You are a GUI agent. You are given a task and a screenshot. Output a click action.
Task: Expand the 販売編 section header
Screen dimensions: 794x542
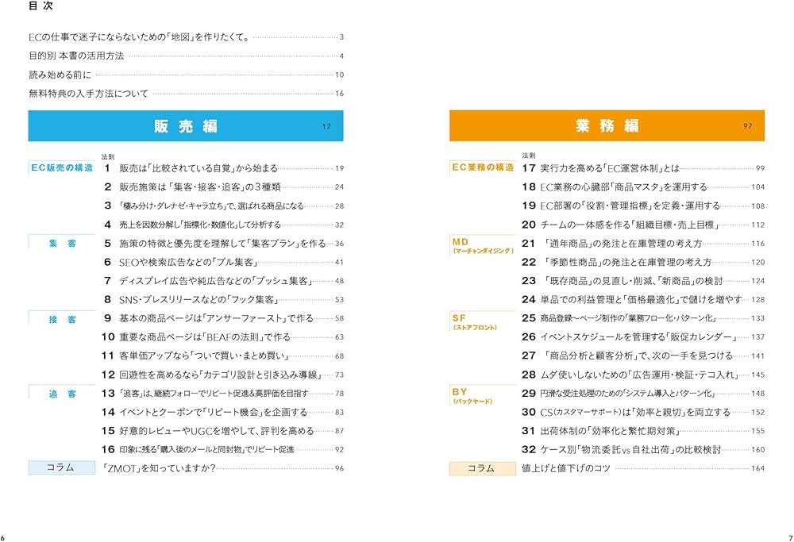pyautogui.click(x=186, y=126)
